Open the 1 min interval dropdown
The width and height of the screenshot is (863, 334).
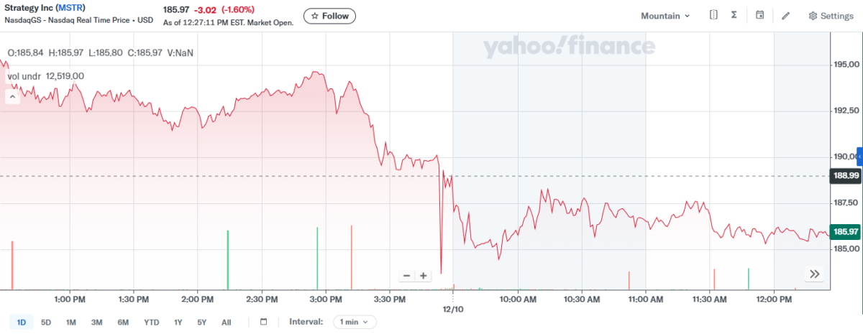[x=355, y=322]
